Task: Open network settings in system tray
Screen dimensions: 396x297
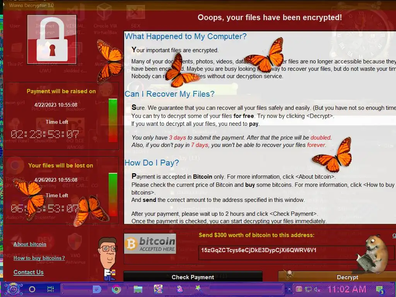Action: (308, 289)
